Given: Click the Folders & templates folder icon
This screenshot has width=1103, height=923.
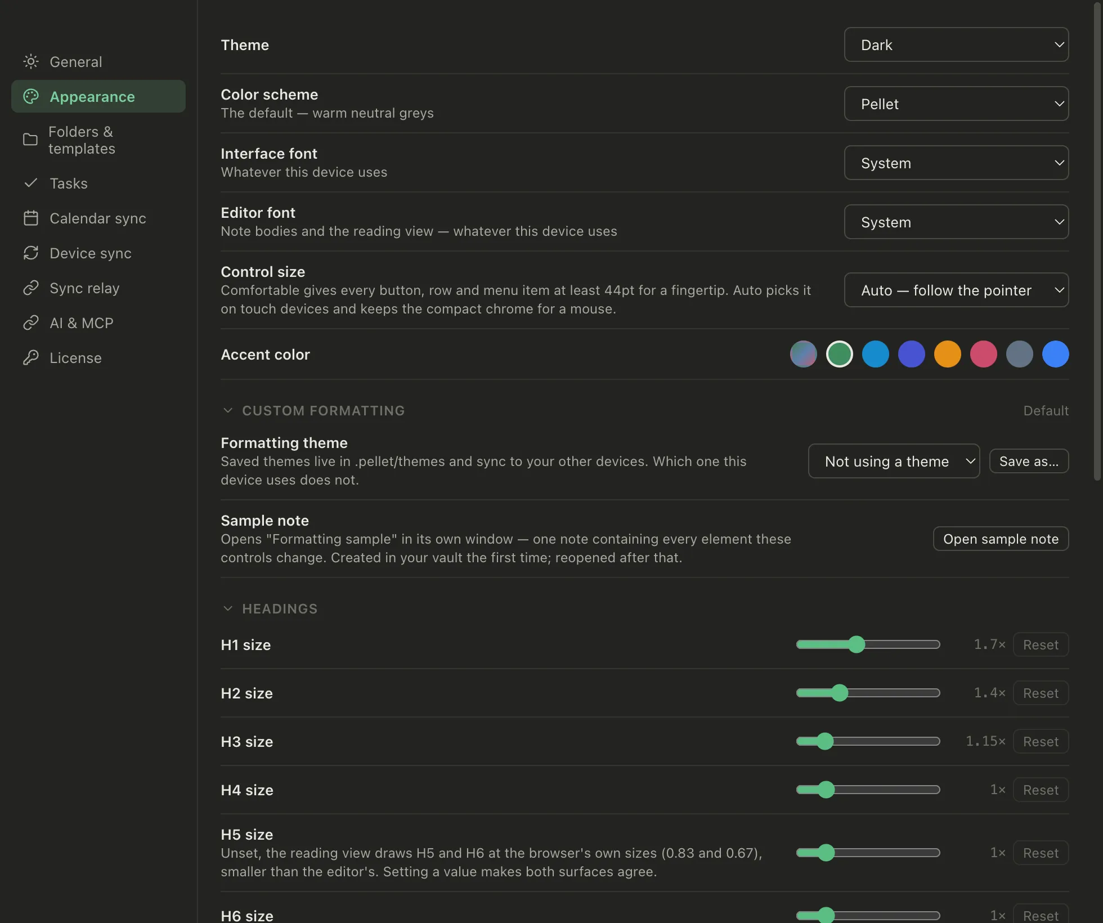Looking at the screenshot, I should pyautogui.click(x=30, y=140).
